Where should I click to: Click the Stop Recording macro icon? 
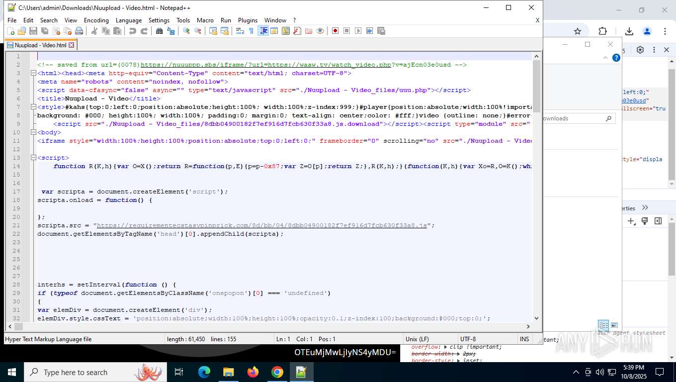pos(347,31)
